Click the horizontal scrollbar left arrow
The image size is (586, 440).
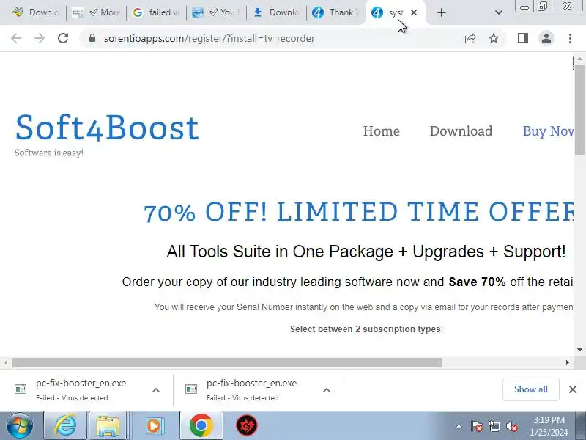(x=6, y=362)
